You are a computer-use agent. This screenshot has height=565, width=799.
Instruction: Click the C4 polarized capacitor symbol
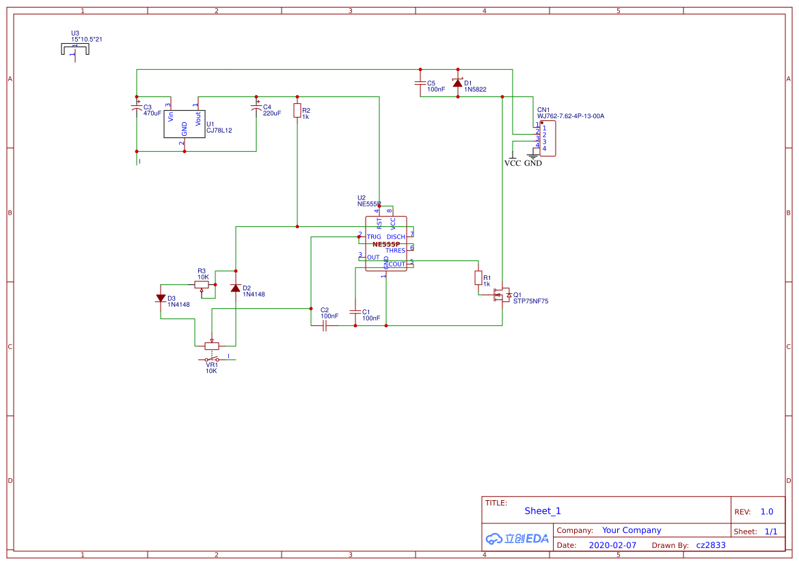256,107
